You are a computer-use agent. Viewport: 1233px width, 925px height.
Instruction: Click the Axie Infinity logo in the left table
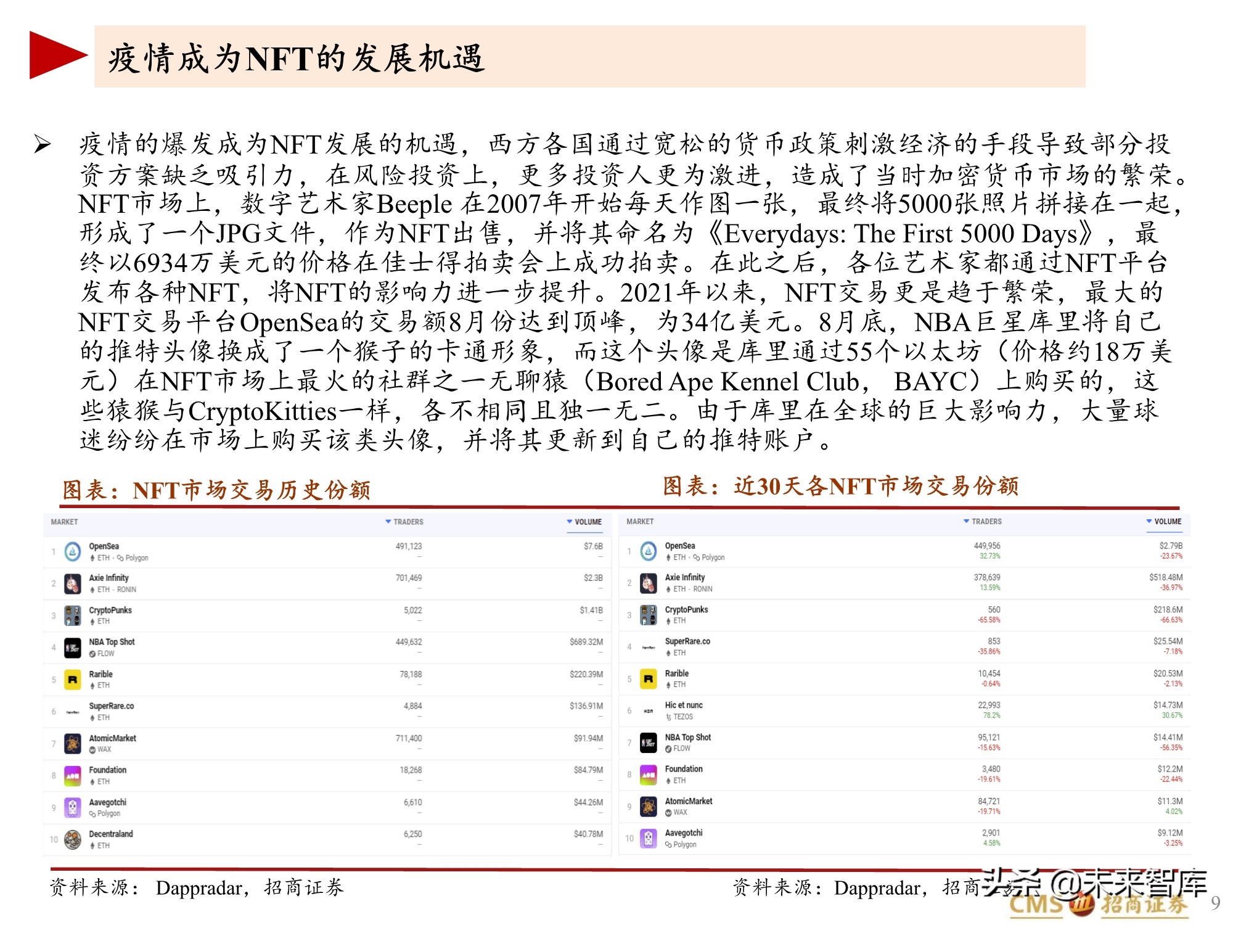(73, 583)
